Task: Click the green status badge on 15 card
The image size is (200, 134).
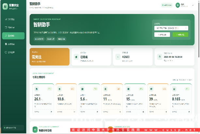Action: click(x=141, y=89)
